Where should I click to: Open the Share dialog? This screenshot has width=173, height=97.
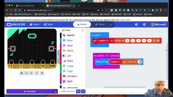pos(48,25)
